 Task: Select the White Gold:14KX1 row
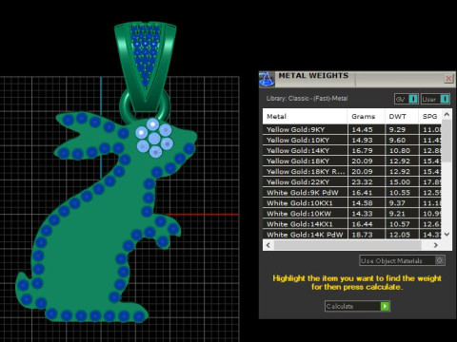coord(351,224)
